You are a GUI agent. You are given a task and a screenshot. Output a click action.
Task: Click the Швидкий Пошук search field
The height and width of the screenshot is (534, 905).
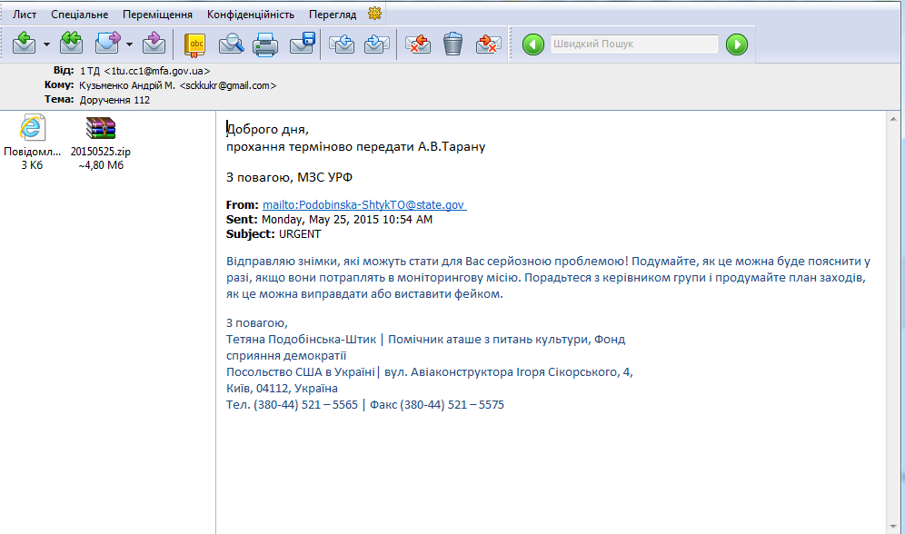(x=634, y=44)
